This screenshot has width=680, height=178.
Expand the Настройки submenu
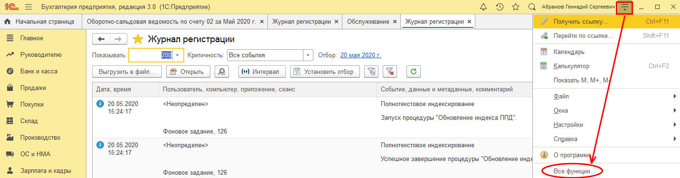click(x=606, y=125)
